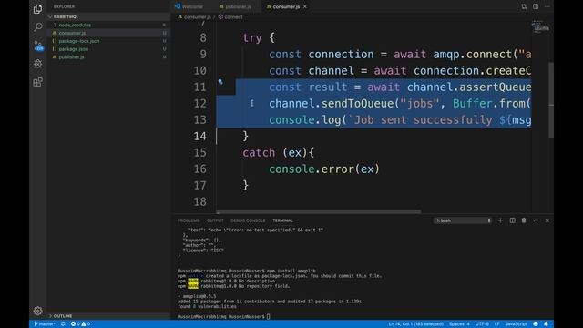Open the bash terminal selector dropdown
Viewport: 583px width, 328px height.
pyautogui.click(x=463, y=220)
